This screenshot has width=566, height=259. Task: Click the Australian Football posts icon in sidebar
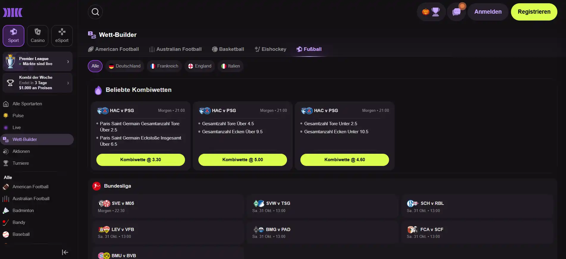tap(6, 199)
